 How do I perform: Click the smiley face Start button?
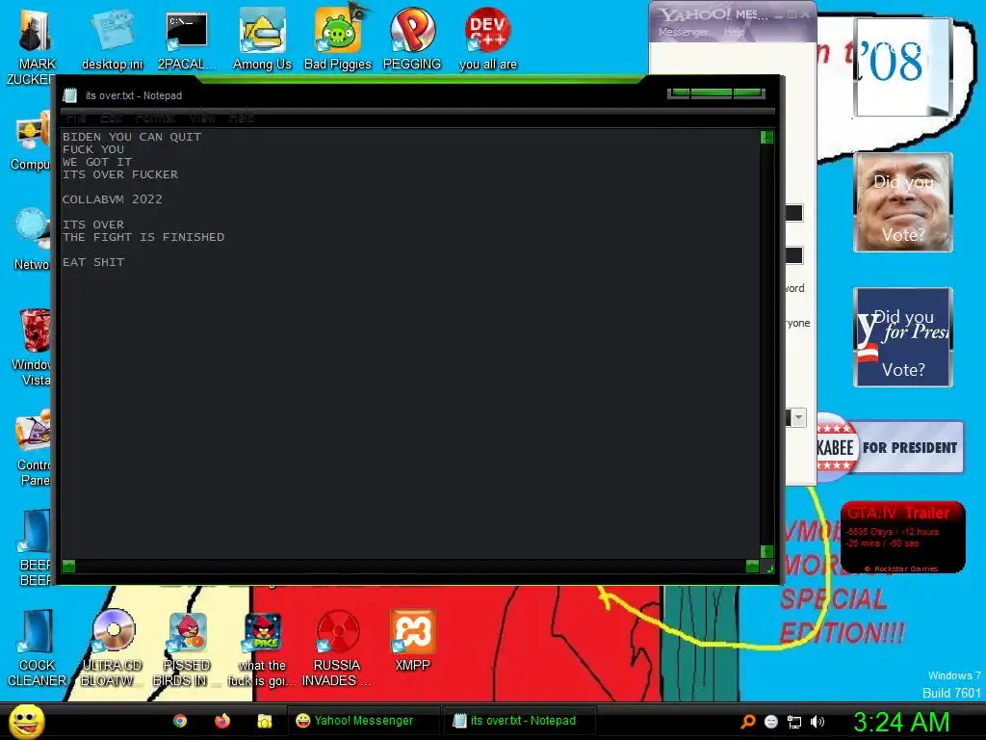click(x=26, y=721)
